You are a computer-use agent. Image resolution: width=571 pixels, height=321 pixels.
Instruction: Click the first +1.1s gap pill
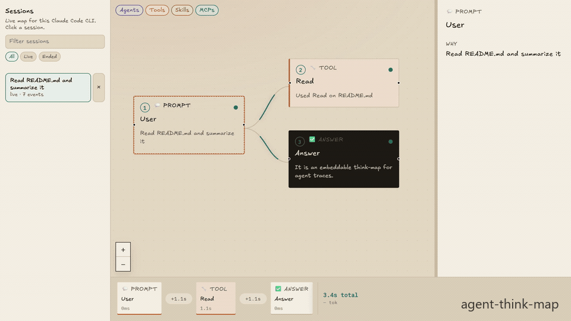pyautogui.click(x=178, y=299)
